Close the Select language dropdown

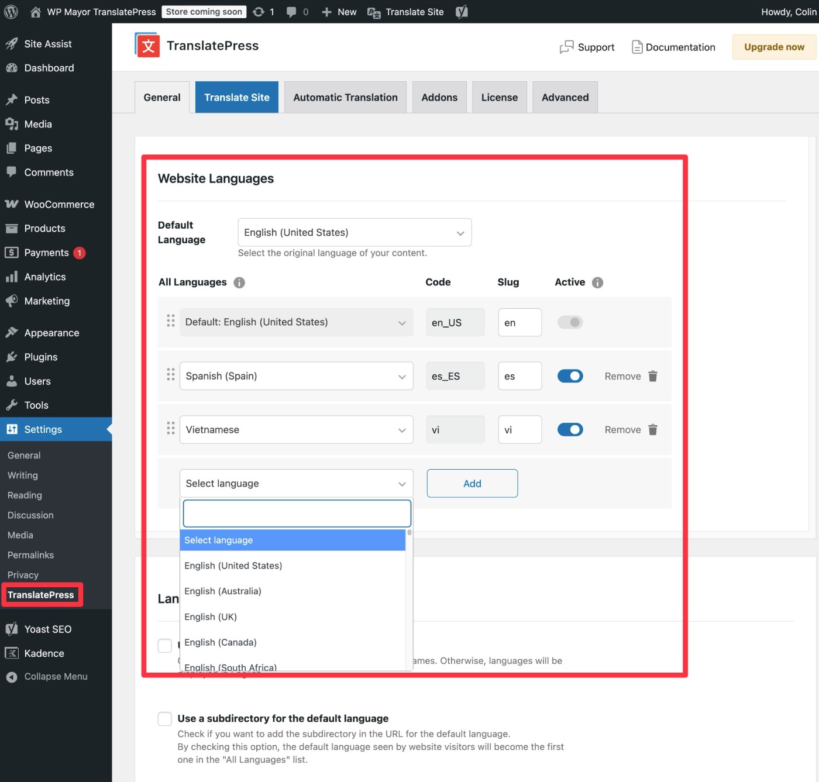point(296,484)
